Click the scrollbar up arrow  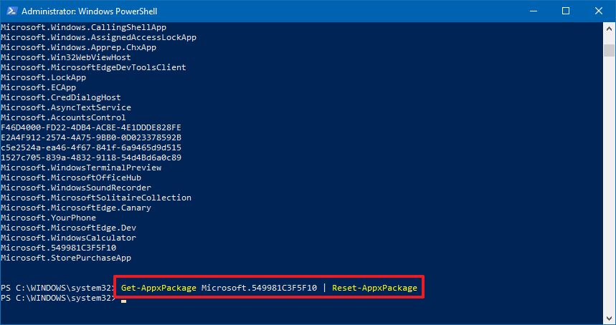click(x=610, y=29)
